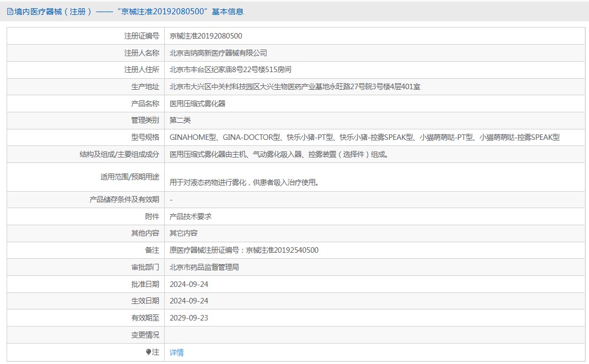Select registrant name 北京吉纳高新医疗器械有限公司
This screenshot has height=364, width=589.
click(218, 53)
